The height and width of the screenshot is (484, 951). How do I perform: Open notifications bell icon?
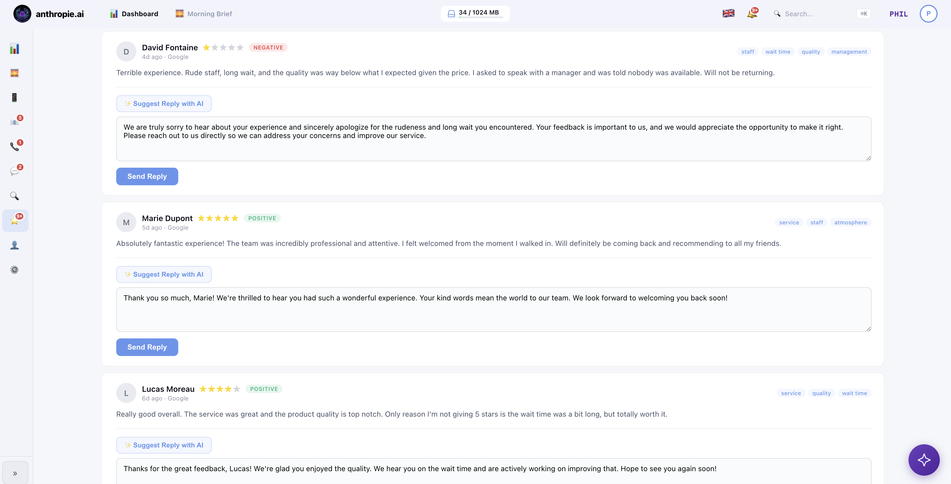click(x=752, y=14)
